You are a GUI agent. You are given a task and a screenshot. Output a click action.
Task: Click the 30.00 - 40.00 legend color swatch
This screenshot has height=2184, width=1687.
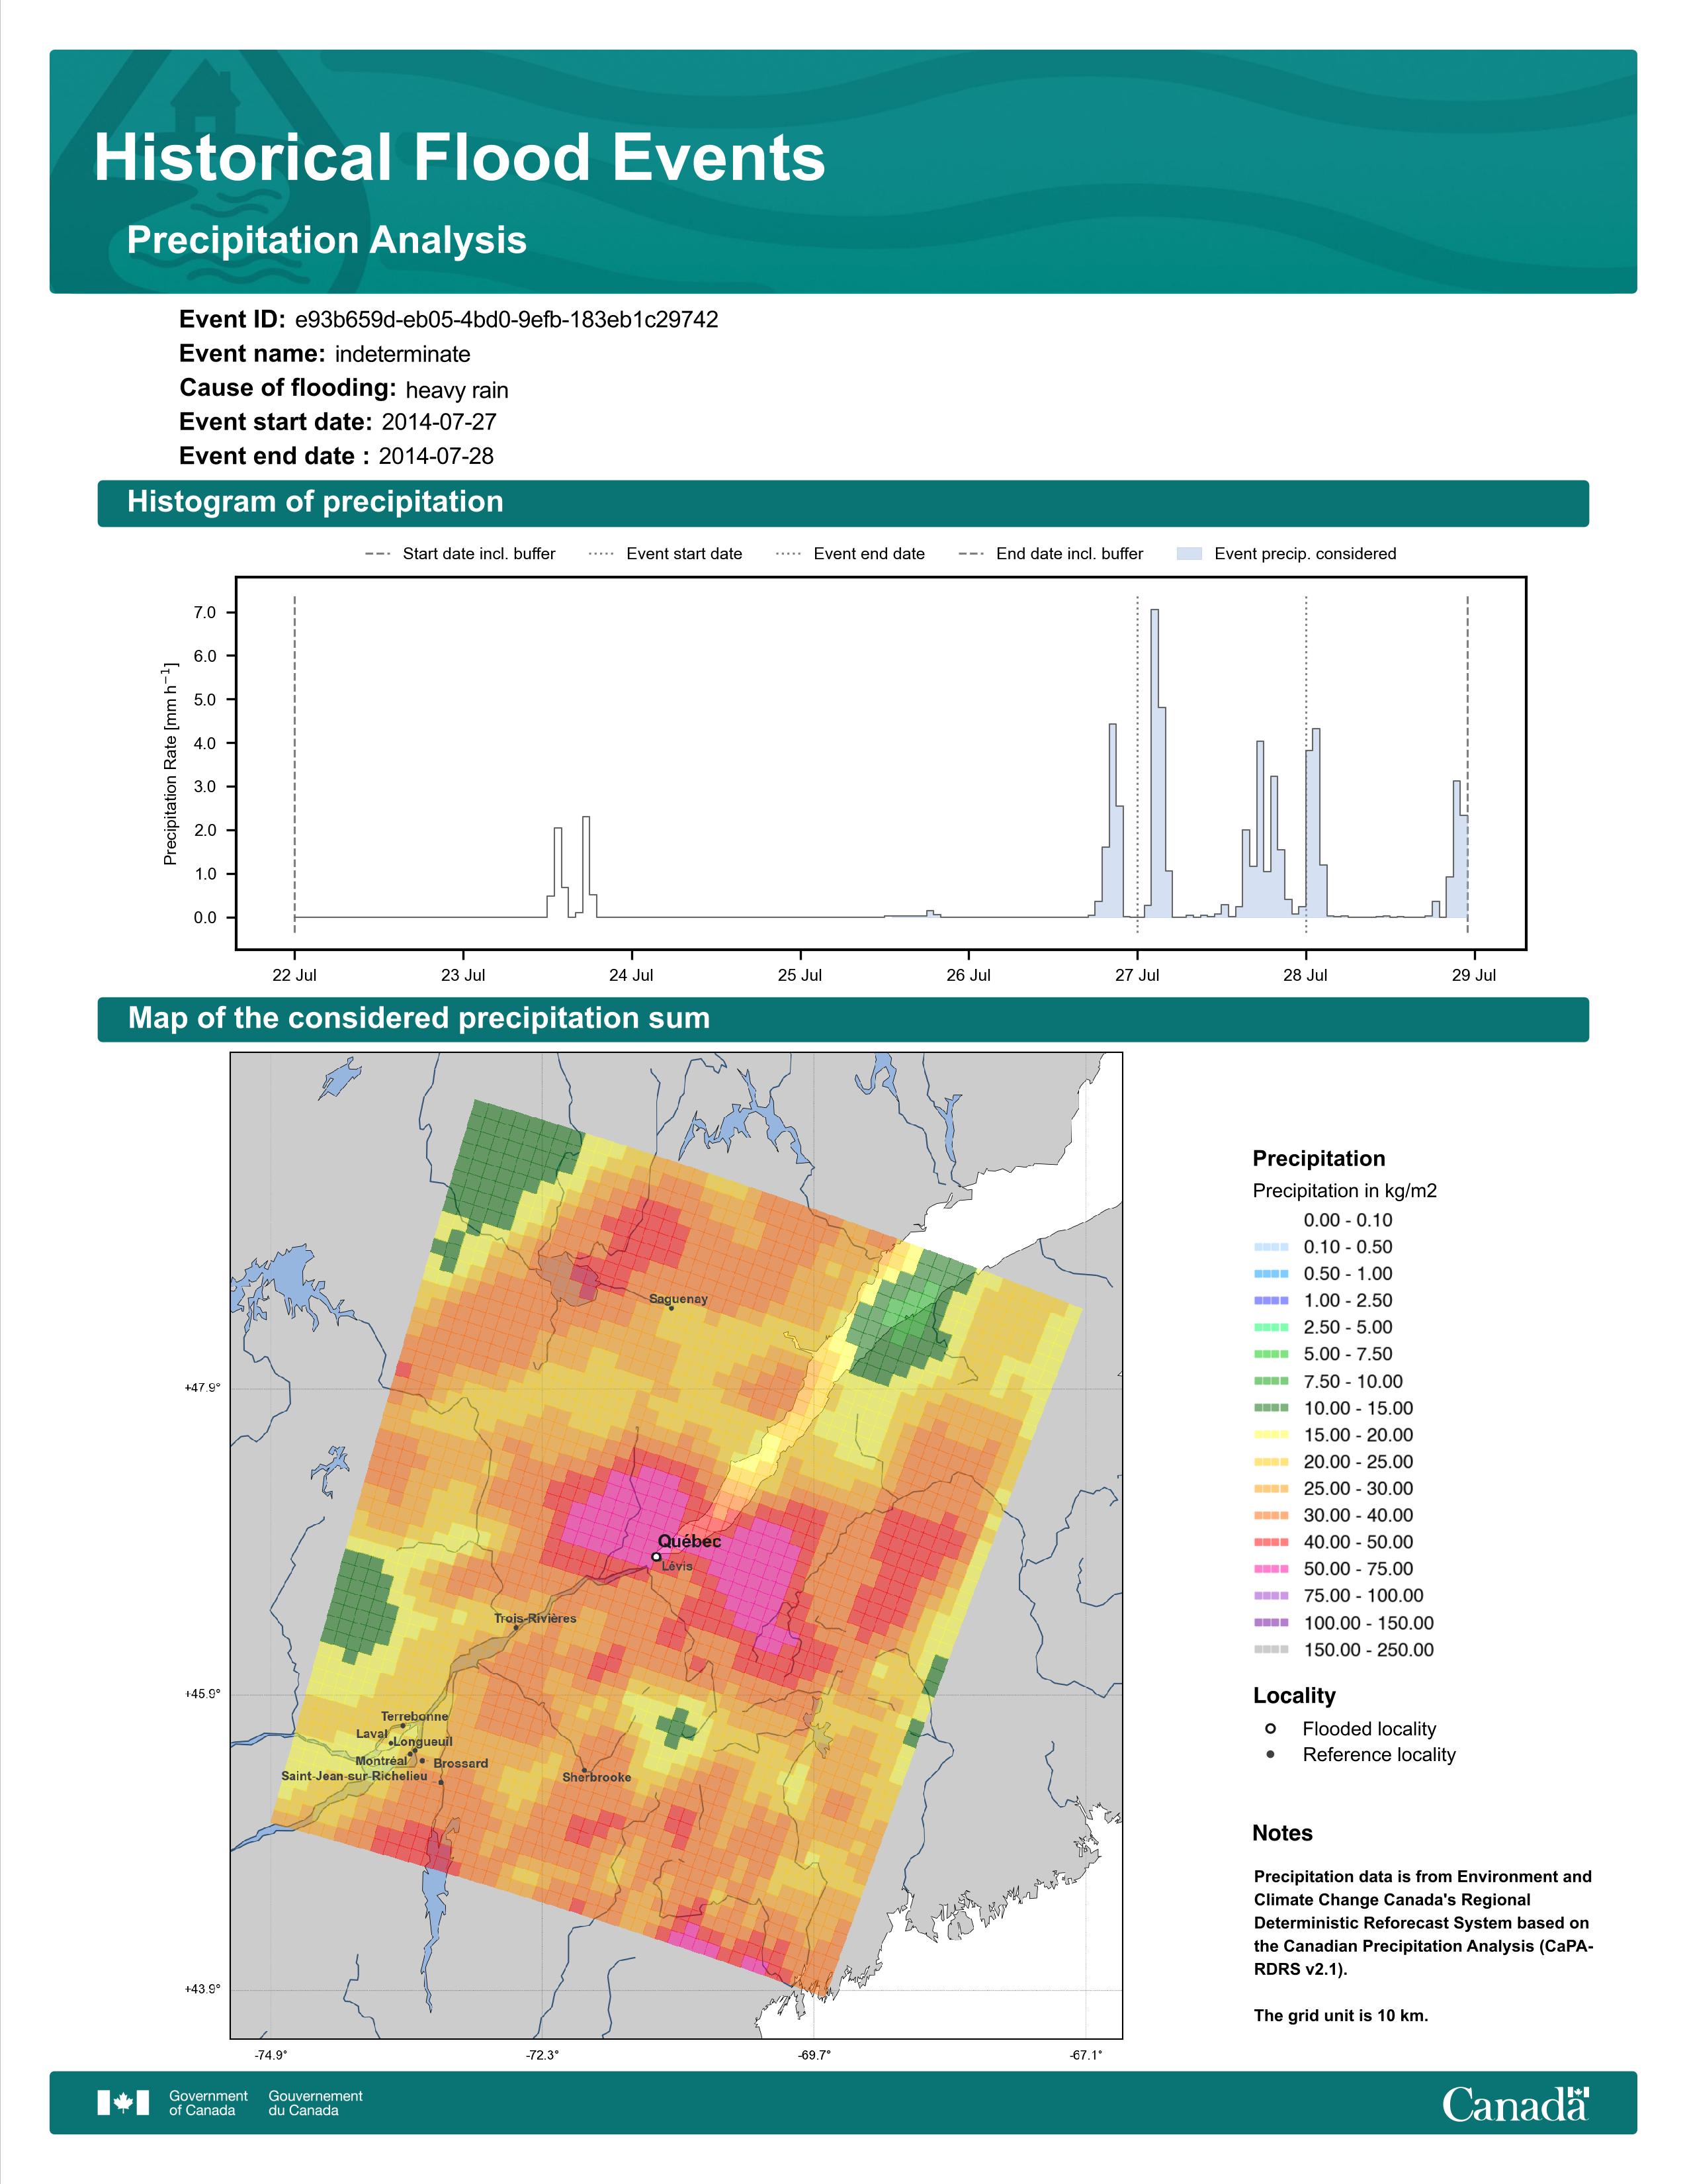pyautogui.click(x=1272, y=1516)
